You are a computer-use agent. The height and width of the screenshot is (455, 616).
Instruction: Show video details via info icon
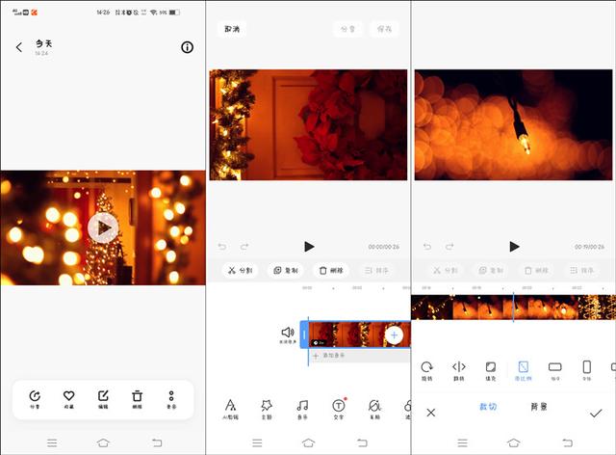[x=187, y=47]
